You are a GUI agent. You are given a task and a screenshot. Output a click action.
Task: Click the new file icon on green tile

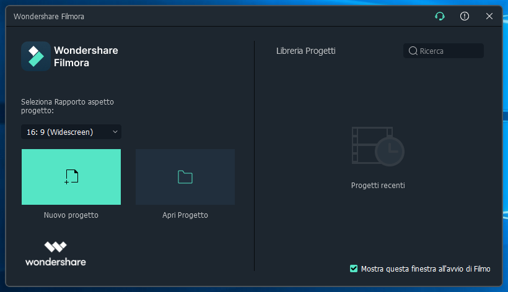click(71, 177)
